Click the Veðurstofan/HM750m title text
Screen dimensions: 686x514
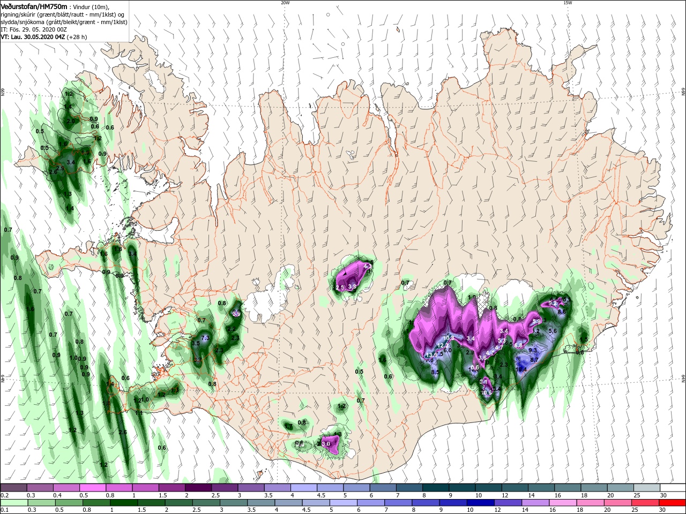point(34,7)
